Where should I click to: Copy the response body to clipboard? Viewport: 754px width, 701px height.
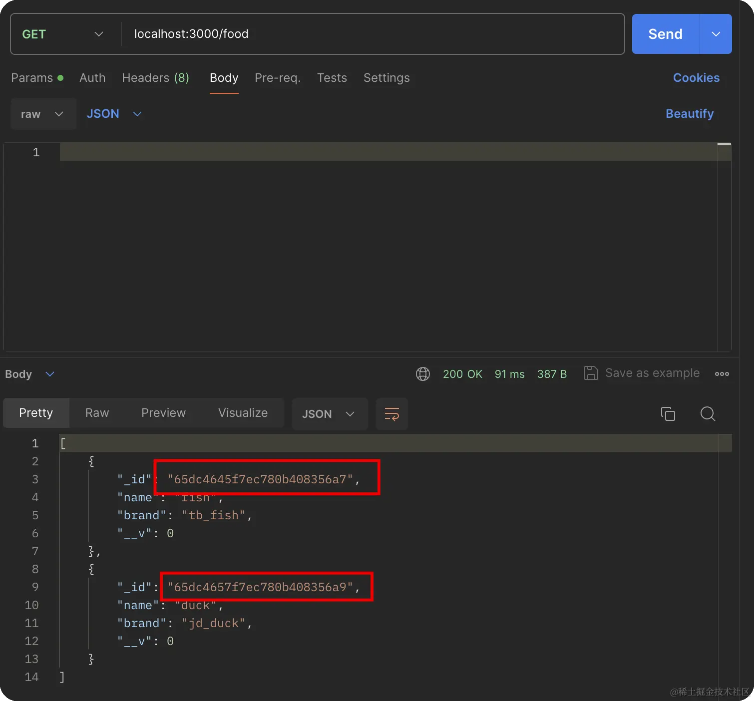pyautogui.click(x=668, y=414)
